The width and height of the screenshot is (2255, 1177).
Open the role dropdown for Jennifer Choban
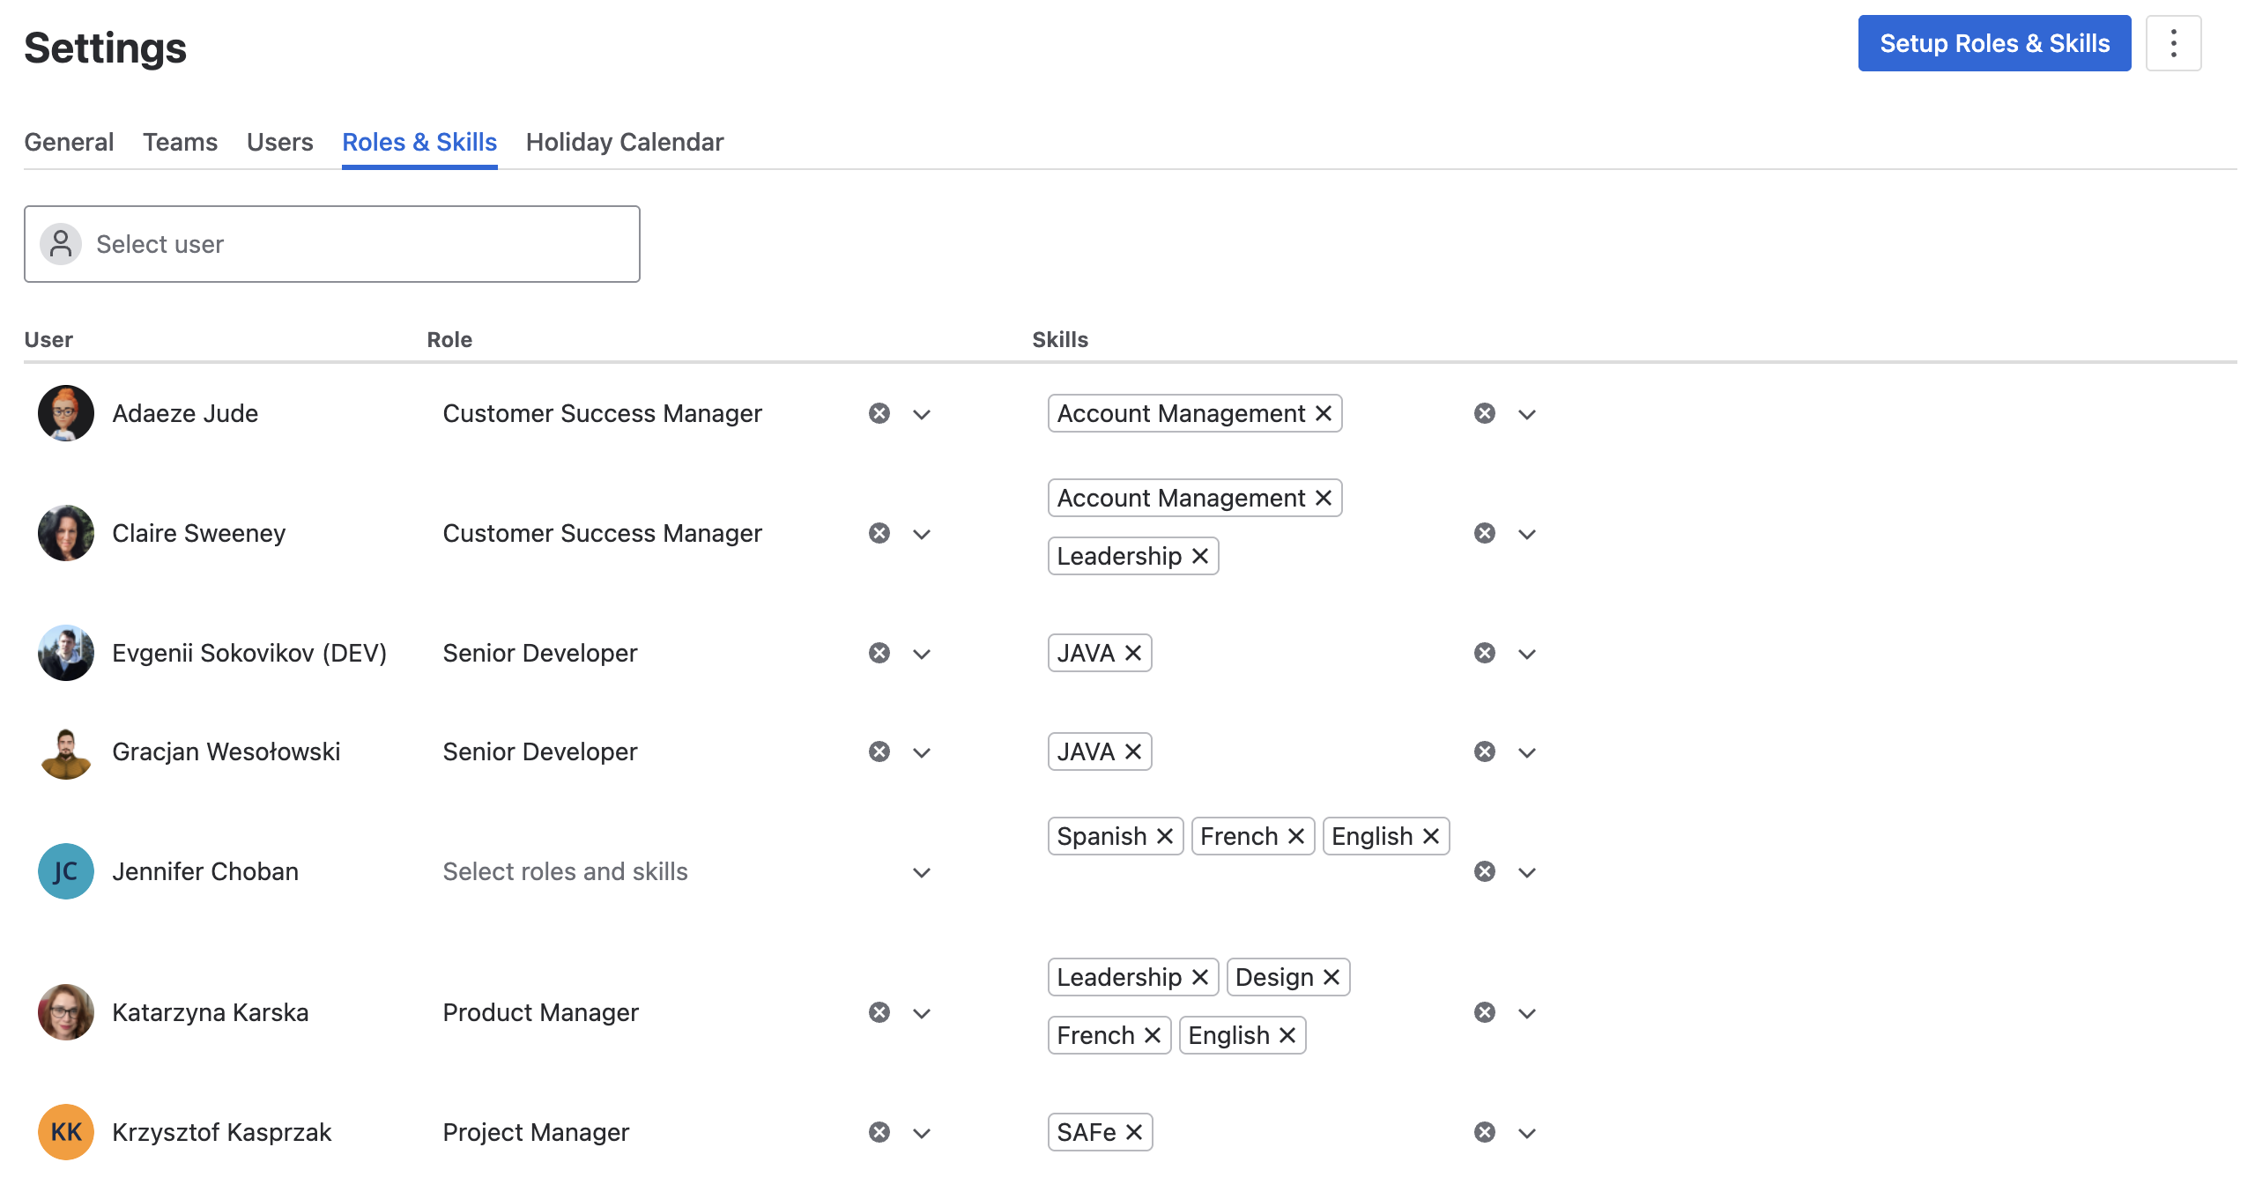922,872
